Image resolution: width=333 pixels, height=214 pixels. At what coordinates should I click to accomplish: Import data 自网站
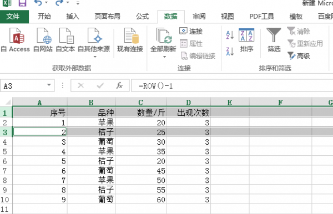43,40
